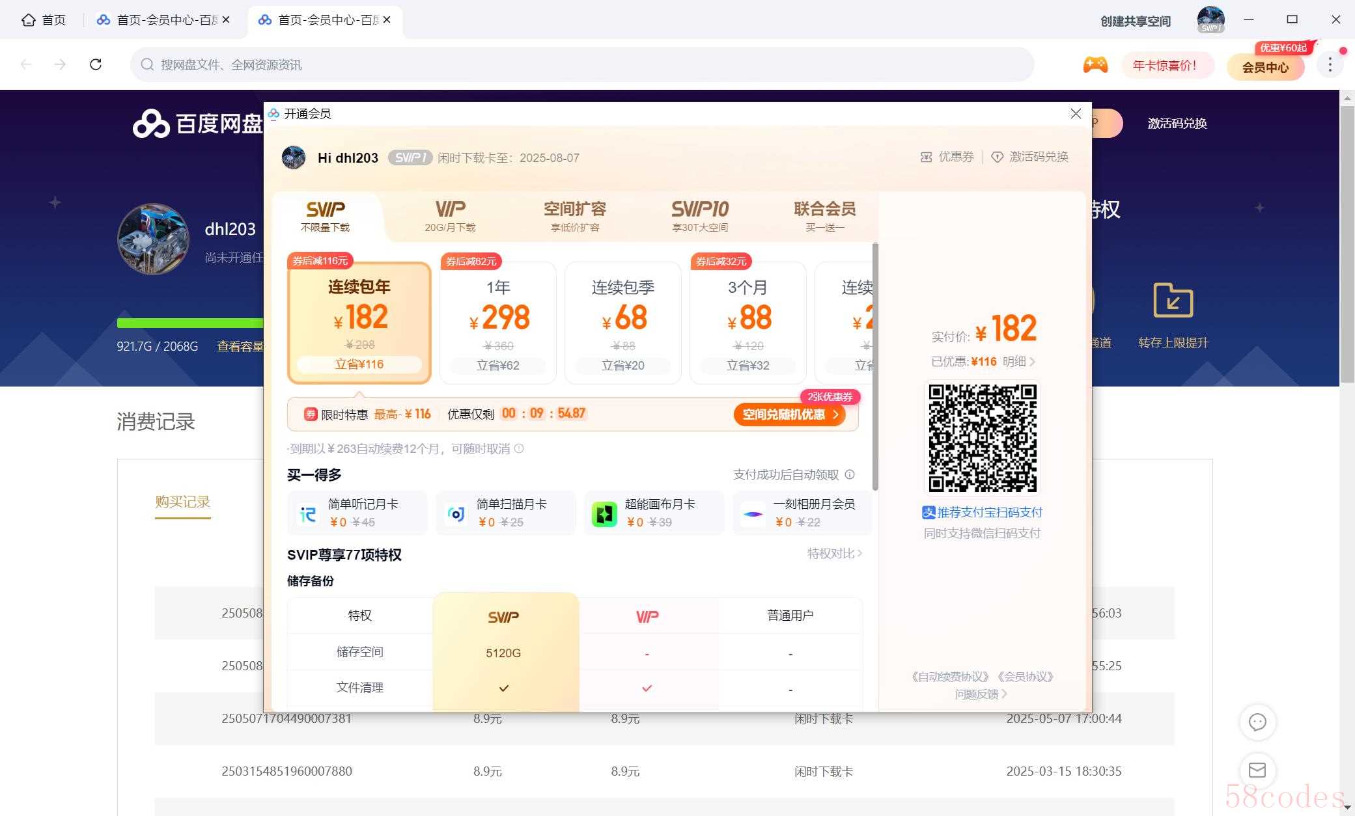This screenshot has height=816, width=1355.
Task: Click the 2025-05-07 17:00:44 timestamp
Action: 1064,718
